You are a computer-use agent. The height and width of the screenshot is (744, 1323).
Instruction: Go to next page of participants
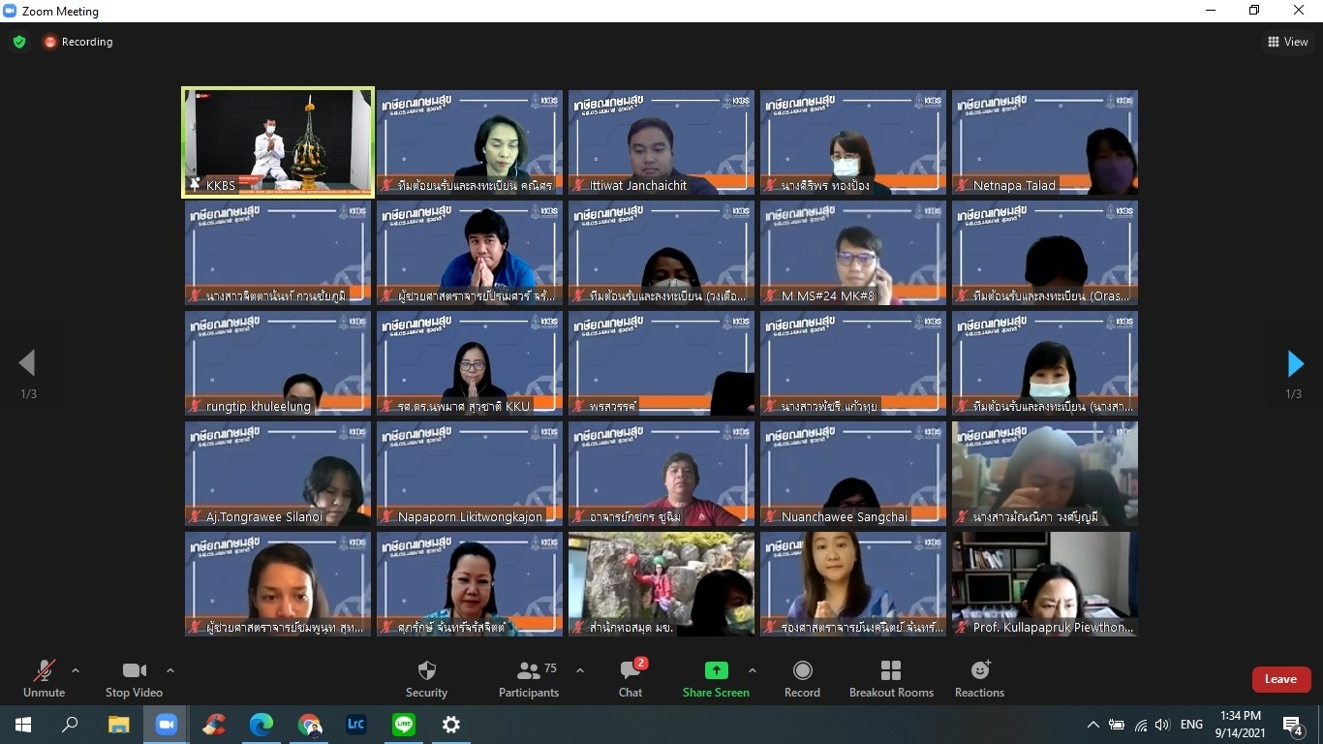tap(1295, 364)
